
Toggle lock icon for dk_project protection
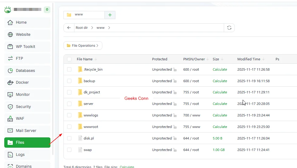(x=175, y=92)
